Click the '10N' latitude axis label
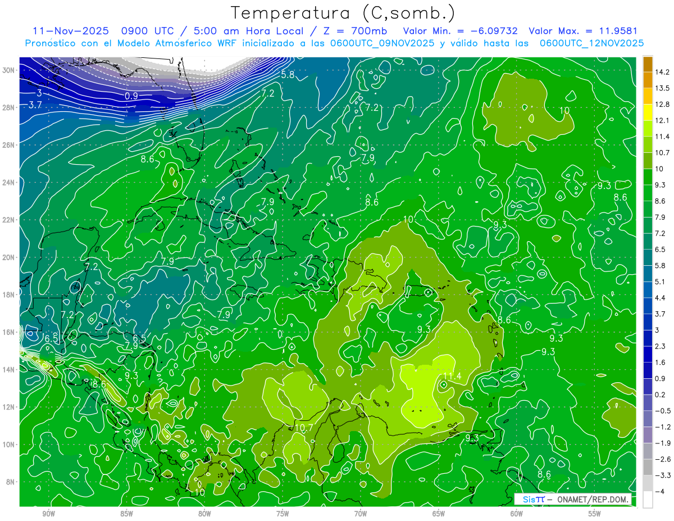The height and width of the screenshot is (521, 674). point(9,445)
